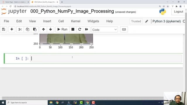Log out using the Logout button
Viewport: 187px width, 105px height.
pyautogui.click(x=179, y=12)
